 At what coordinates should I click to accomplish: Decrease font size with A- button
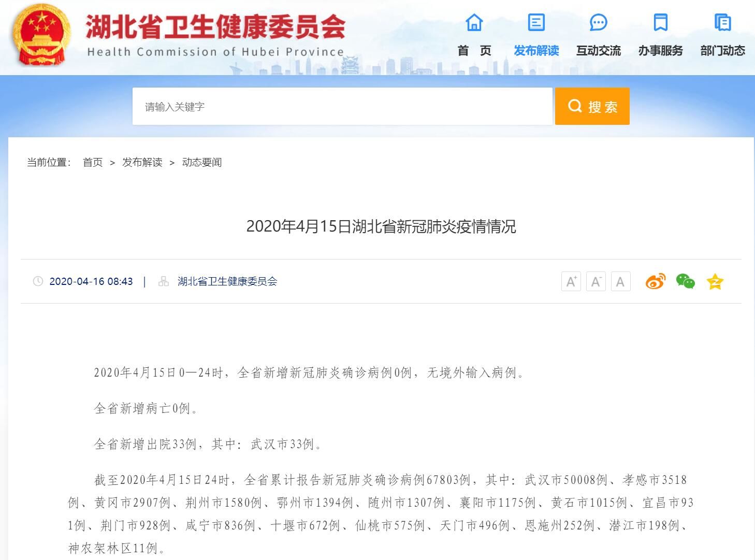[x=596, y=281]
